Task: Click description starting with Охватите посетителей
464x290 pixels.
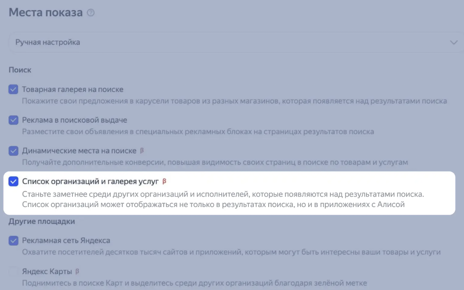Action: point(232,252)
